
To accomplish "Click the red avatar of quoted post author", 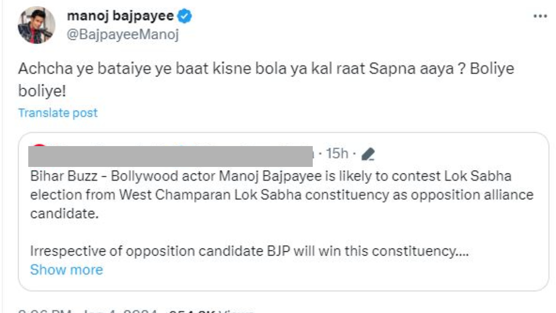I will click(40, 147).
